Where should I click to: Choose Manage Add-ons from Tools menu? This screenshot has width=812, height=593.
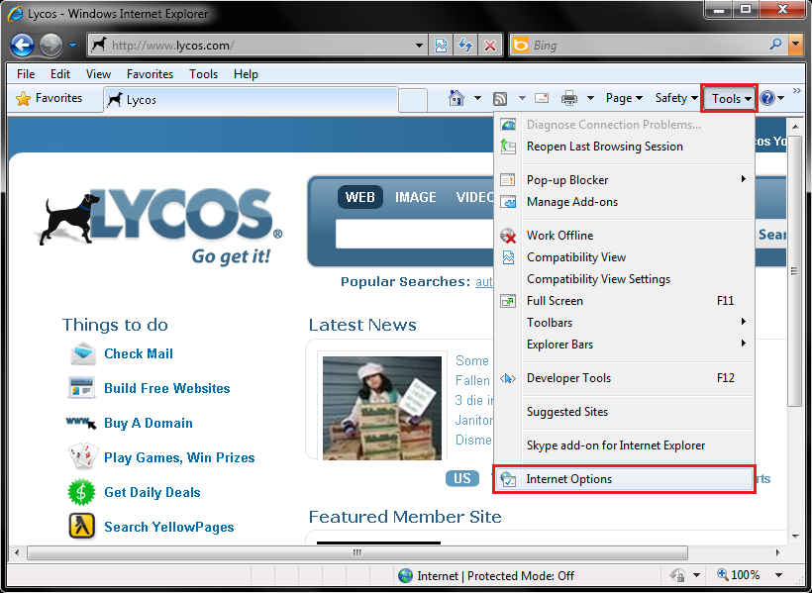pos(624,202)
